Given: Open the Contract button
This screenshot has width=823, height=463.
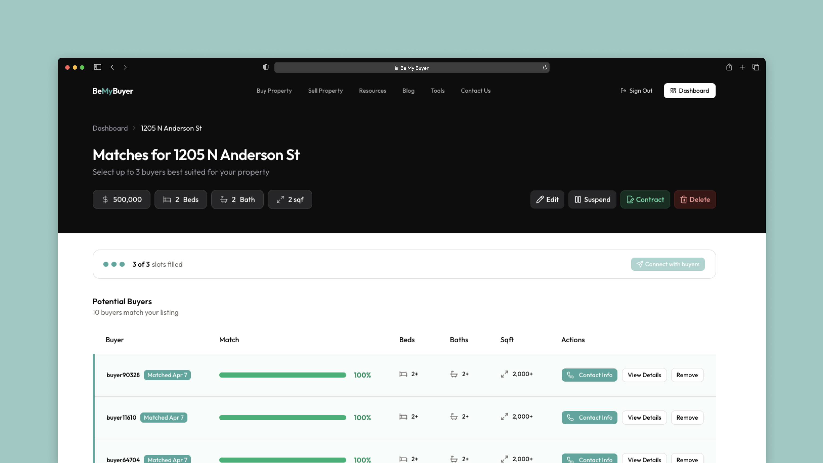Looking at the screenshot, I should click(645, 199).
